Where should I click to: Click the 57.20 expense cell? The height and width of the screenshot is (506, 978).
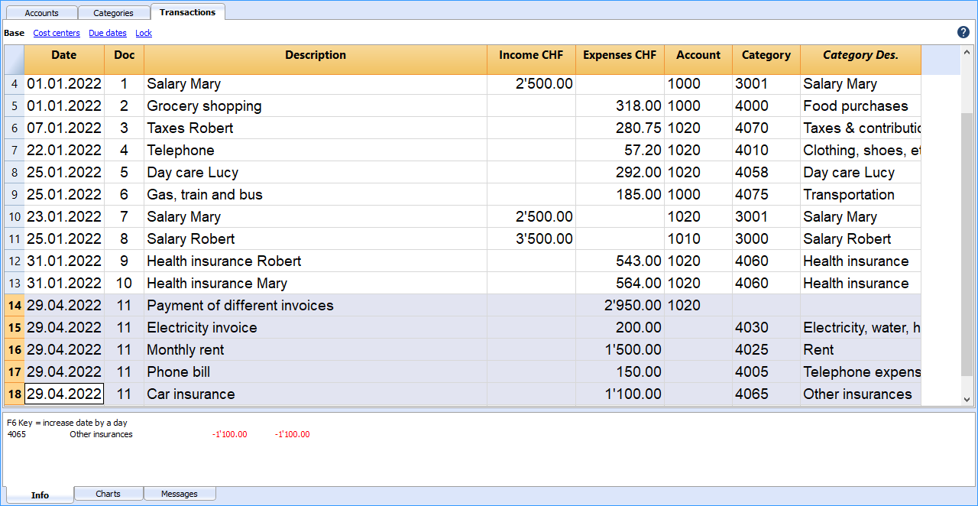(x=620, y=151)
